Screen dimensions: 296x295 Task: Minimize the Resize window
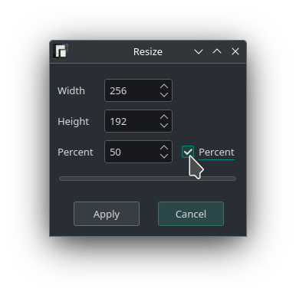(x=199, y=51)
